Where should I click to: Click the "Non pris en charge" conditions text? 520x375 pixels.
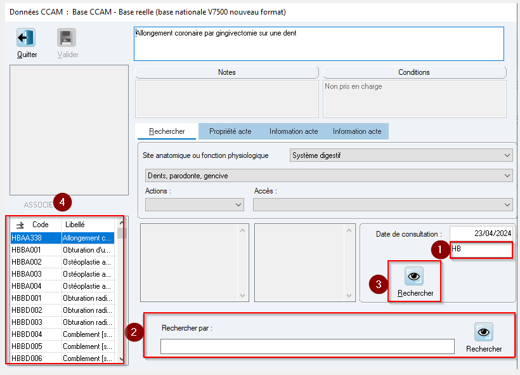(353, 86)
